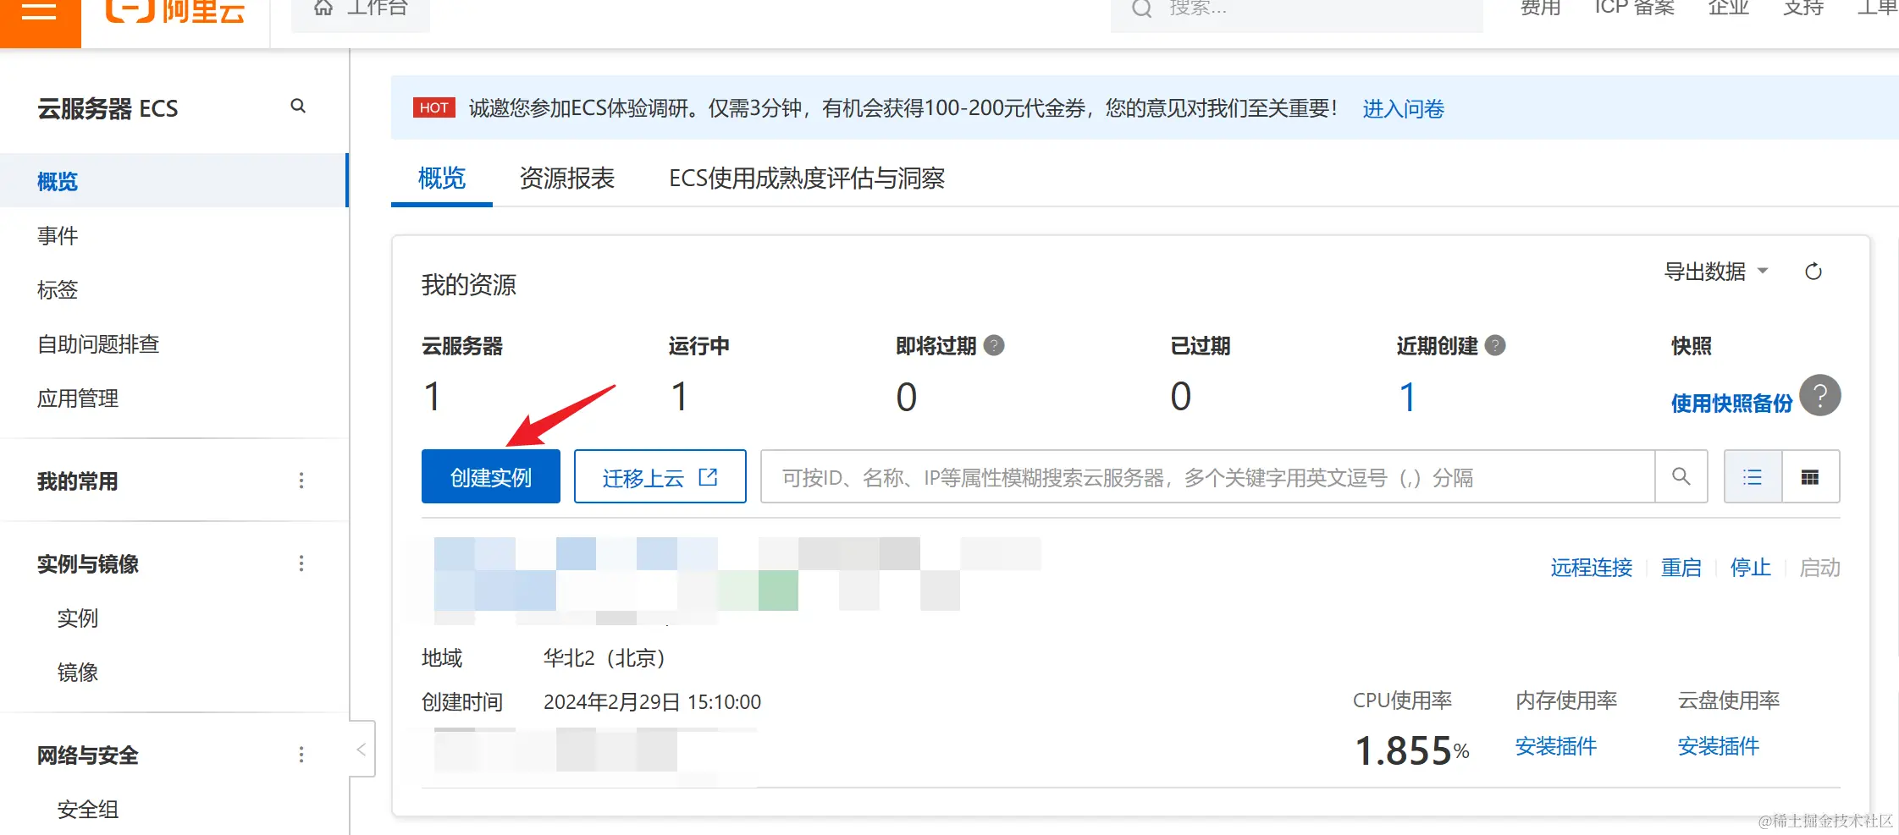Switch to the 资源报表 tab

(x=566, y=178)
